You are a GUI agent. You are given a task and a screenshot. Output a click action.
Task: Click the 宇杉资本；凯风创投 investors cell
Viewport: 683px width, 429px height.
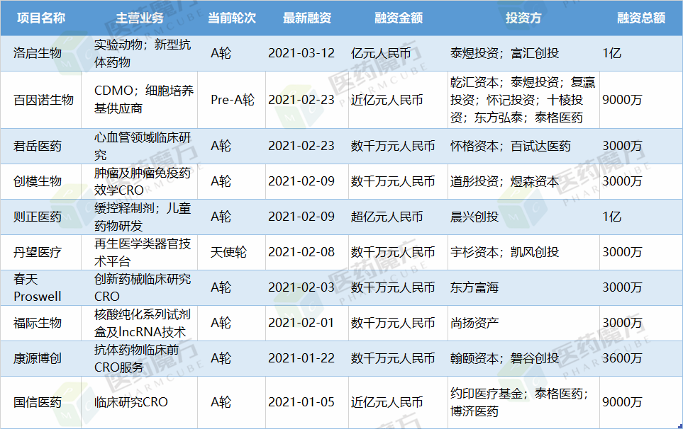tap(523, 253)
